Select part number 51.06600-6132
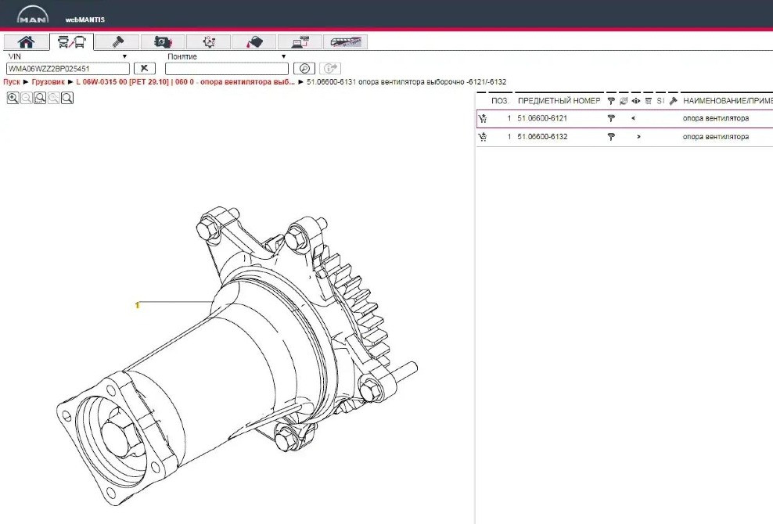The width and height of the screenshot is (773, 524). (x=541, y=137)
